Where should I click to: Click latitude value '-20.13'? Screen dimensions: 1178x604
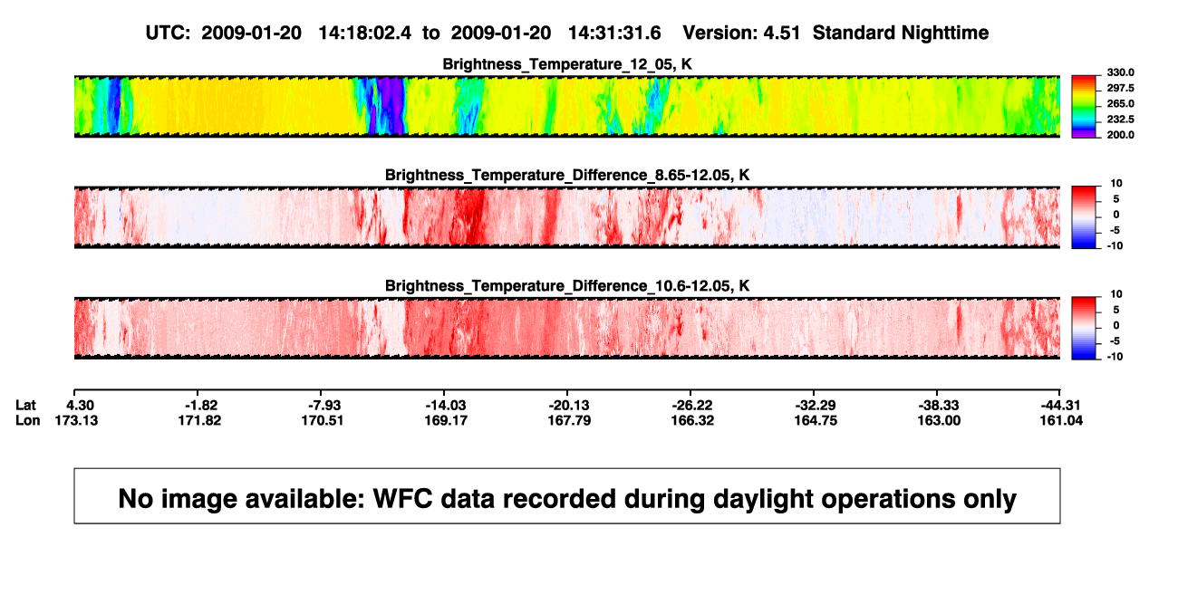click(x=567, y=405)
